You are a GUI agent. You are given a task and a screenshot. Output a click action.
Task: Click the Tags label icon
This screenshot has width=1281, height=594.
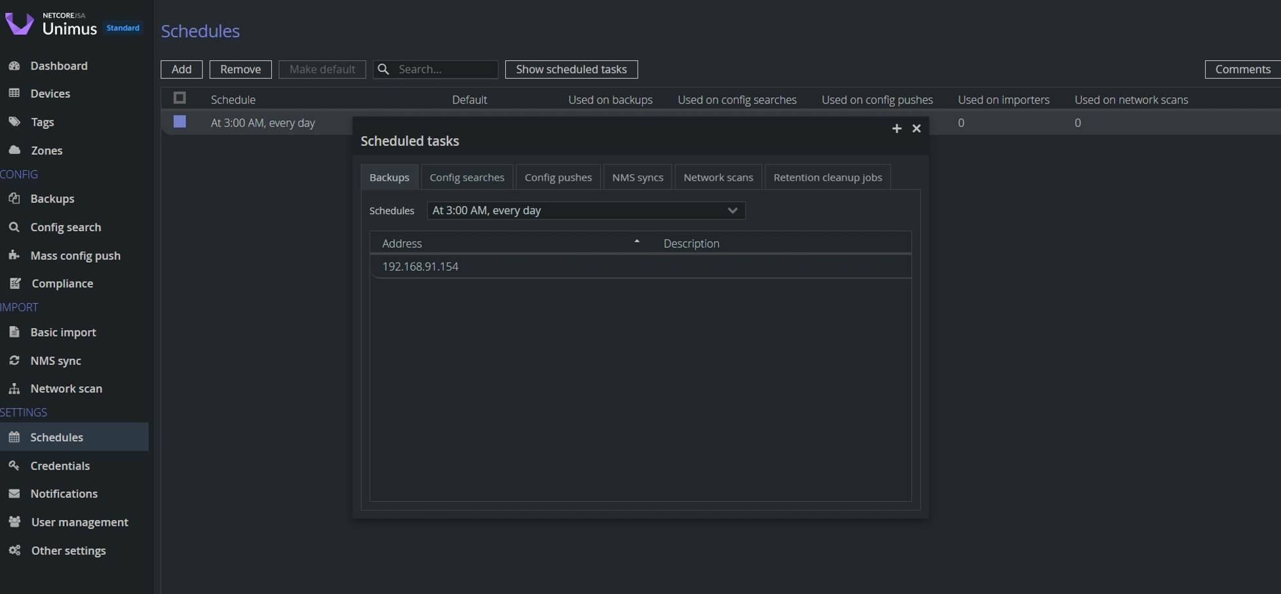tap(14, 122)
